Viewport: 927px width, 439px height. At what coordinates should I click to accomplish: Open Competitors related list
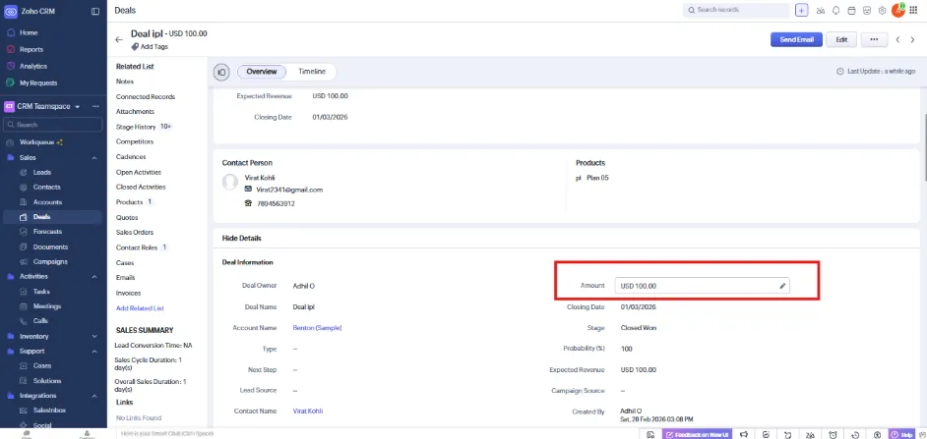coord(135,141)
